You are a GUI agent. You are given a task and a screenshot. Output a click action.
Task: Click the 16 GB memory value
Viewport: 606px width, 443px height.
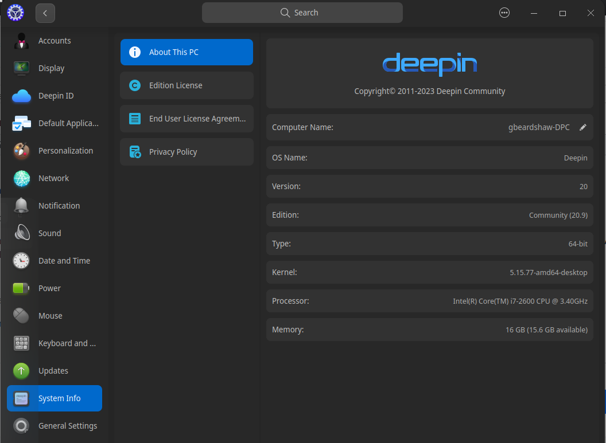(x=546, y=330)
